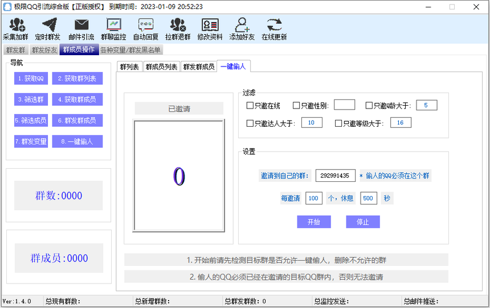The width and height of the screenshot is (490, 308).
Task: Click 总邮件推送 status entry
Action: pos(421,301)
